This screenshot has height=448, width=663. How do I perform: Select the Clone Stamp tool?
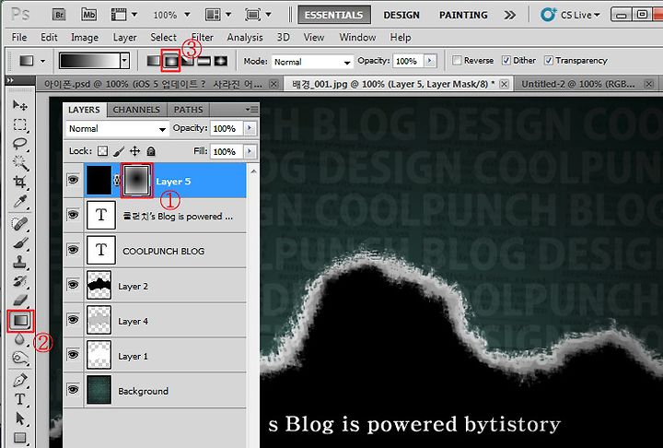point(20,262)
